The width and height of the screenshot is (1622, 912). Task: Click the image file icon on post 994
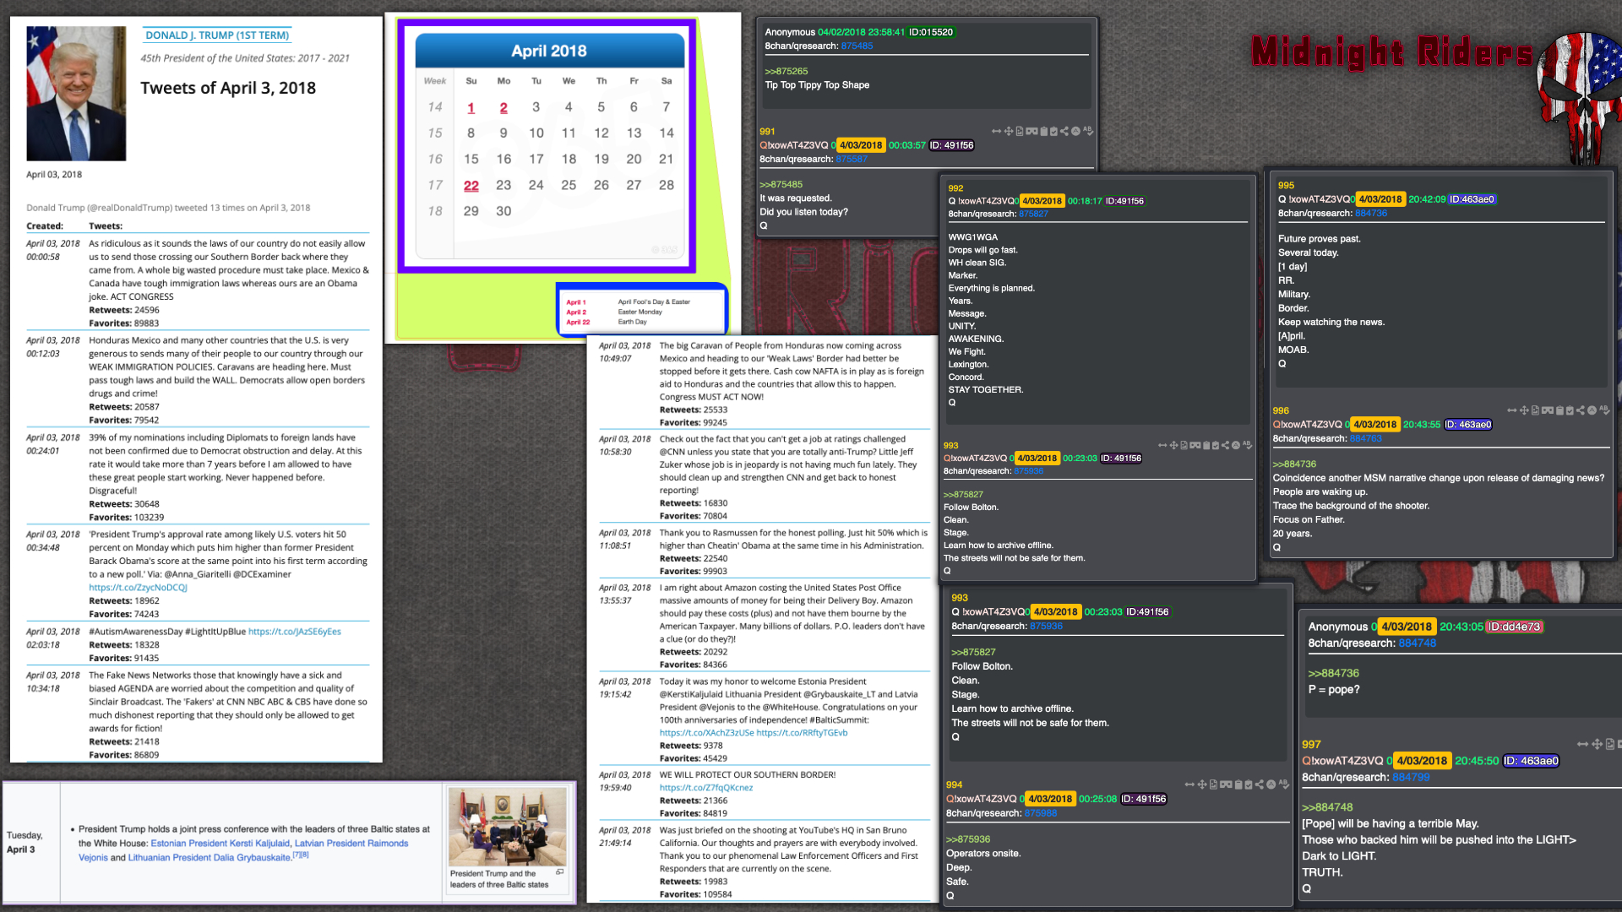tap(1213, 784)
